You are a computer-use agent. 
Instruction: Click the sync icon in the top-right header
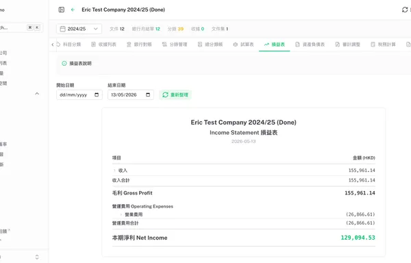coord(405,10)
